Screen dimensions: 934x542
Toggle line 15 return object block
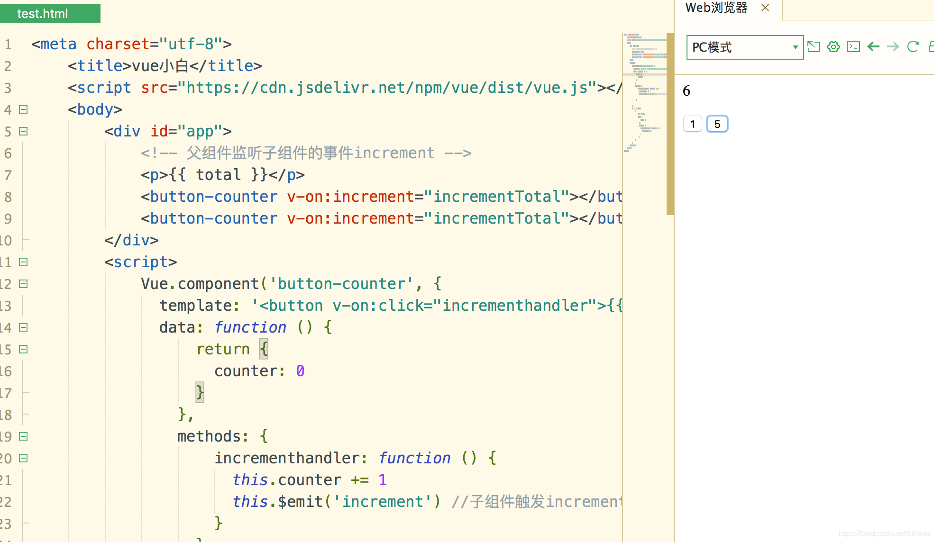(x=23, y=349)
